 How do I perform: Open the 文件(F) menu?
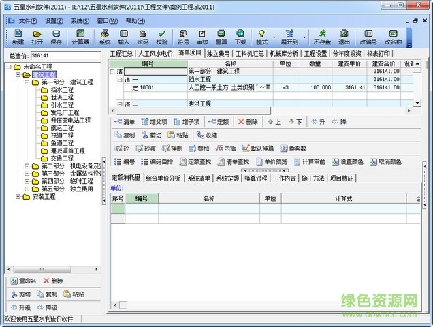tap(28, 21)
